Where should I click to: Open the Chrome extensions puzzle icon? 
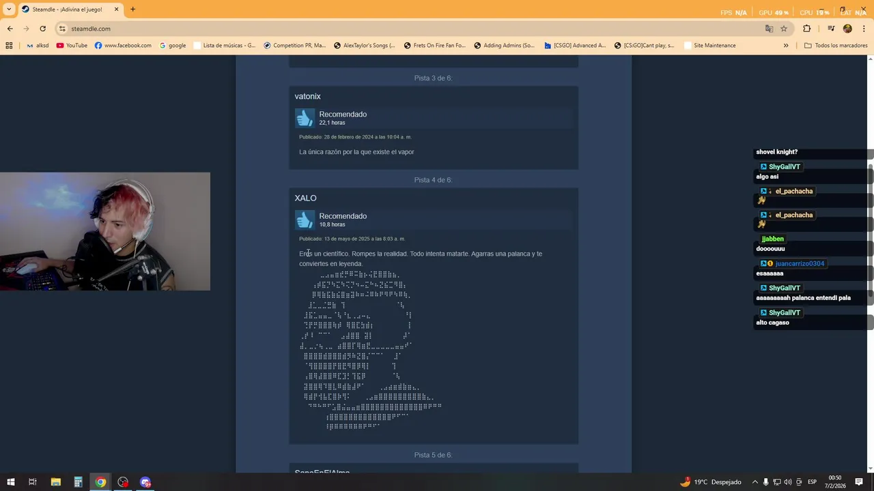pyautogui.click(x=806, y=29)
